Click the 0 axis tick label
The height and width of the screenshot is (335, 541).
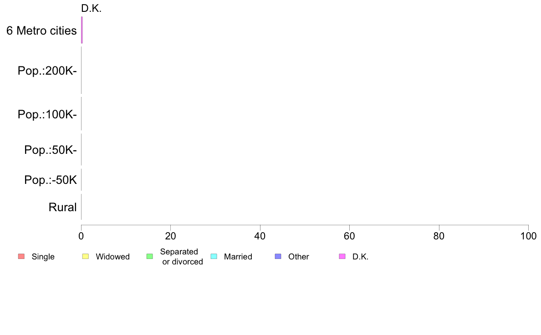[x=81, y=236]
